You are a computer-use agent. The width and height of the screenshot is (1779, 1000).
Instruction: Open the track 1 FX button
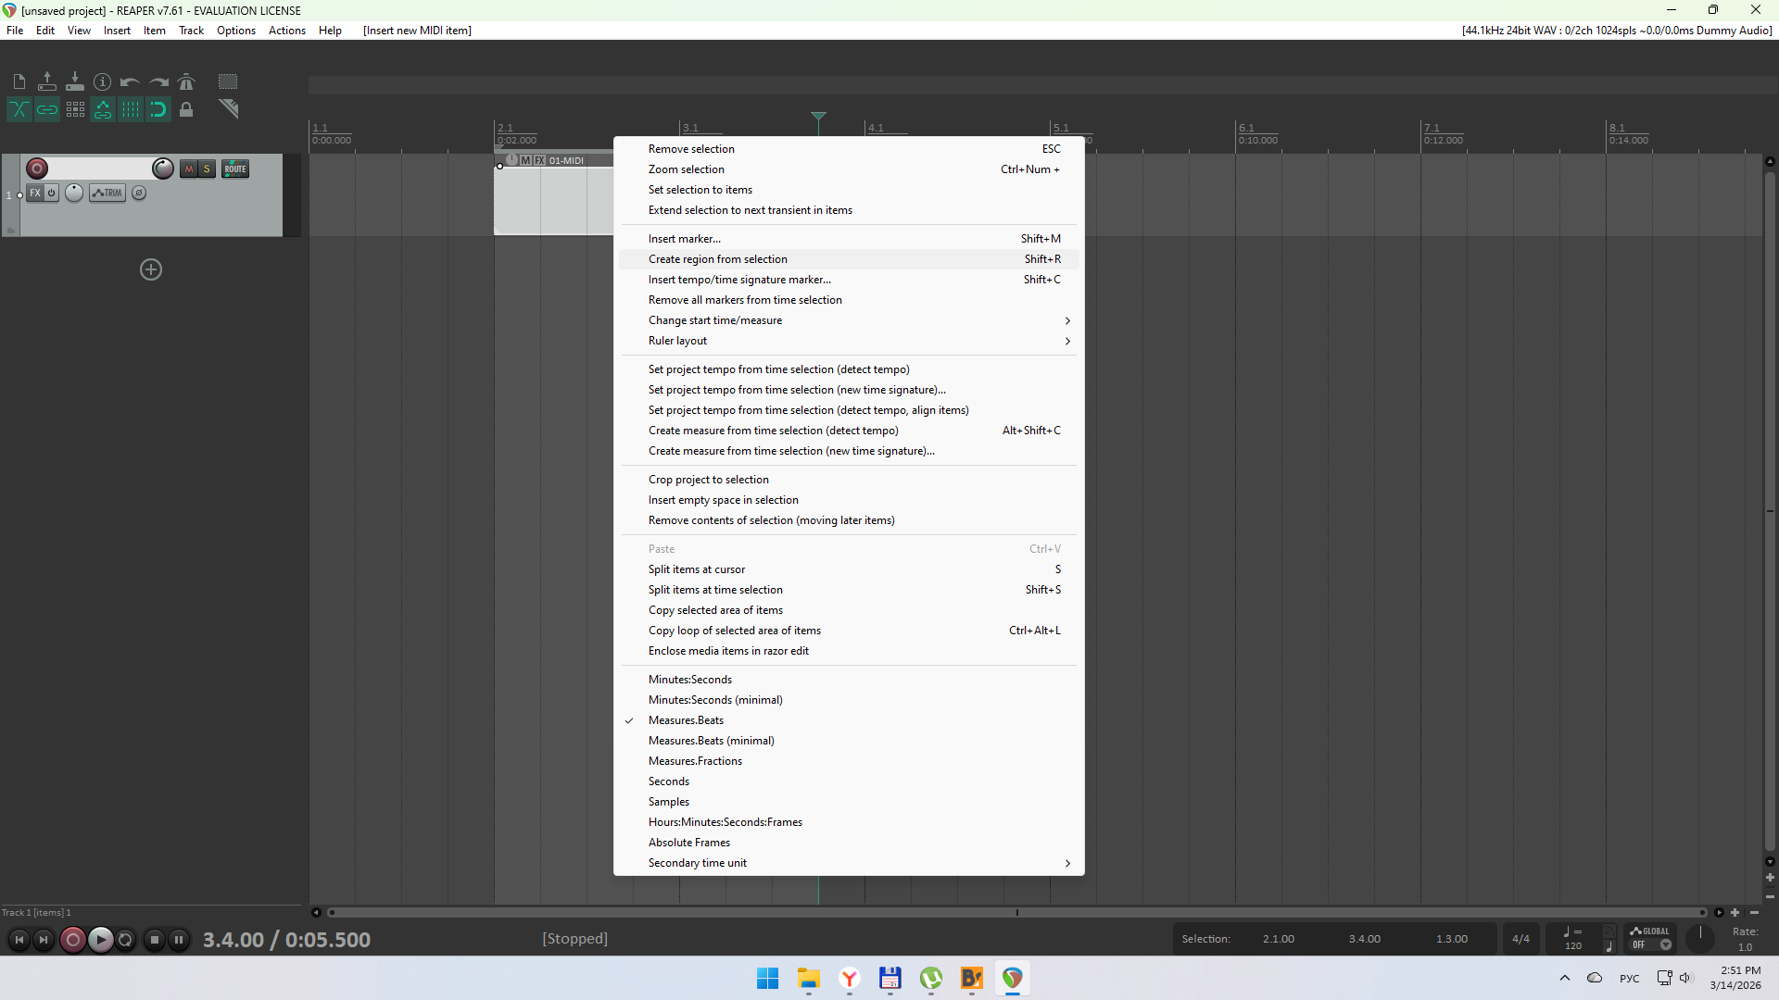(35, 193)
